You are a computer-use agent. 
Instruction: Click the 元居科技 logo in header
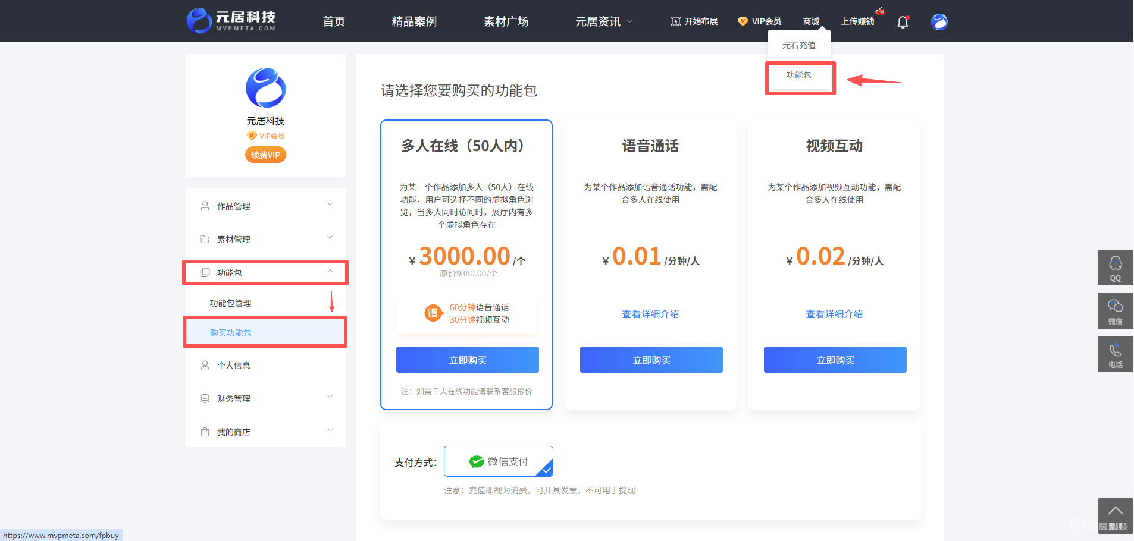[231, 21]
